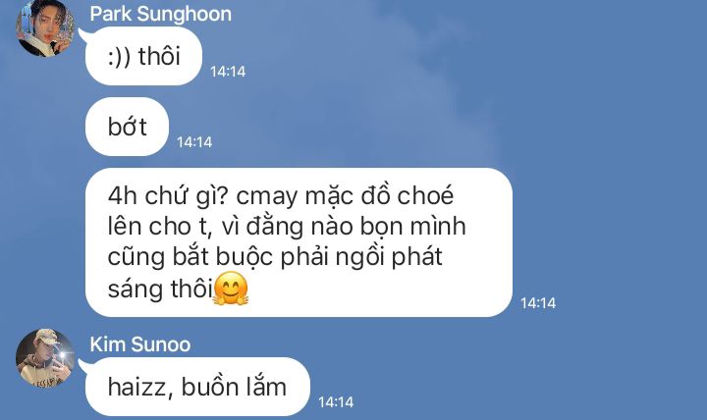Click the 14:14 timestamp beside 'bớt'
The image size is (707, 420).
[x=194, y=142]
